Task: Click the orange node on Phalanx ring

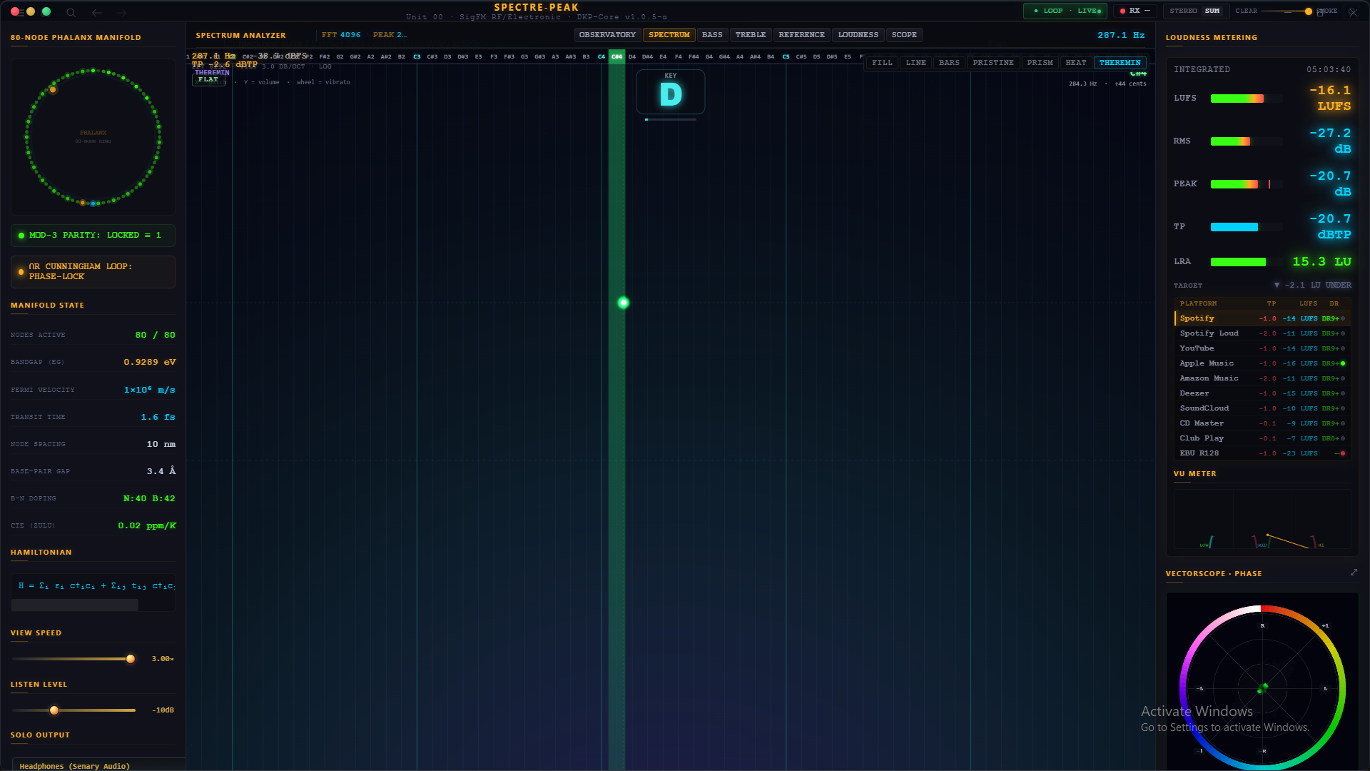Action: pos(53,90)
